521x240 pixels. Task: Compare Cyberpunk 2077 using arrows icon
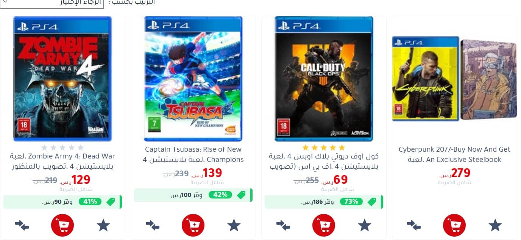[x=414, y=225]
